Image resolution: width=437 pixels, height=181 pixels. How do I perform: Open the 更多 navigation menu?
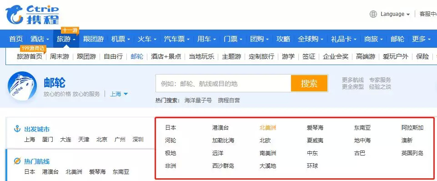tap(421, 39)
